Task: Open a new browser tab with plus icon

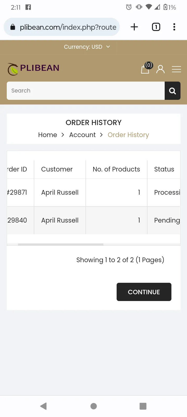Action: [134, 27]
